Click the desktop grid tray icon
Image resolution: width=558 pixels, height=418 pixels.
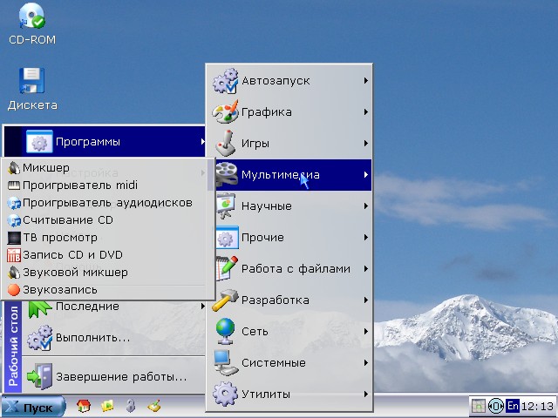coord(479,406)
